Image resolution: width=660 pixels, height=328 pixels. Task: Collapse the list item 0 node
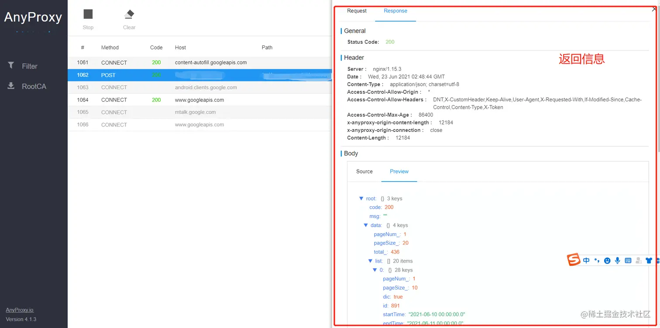click(x=375, y=270)
